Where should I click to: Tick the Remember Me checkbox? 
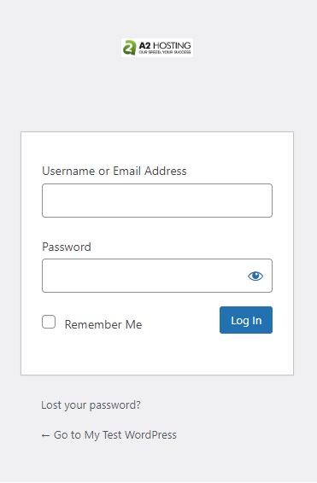[49, 322]
